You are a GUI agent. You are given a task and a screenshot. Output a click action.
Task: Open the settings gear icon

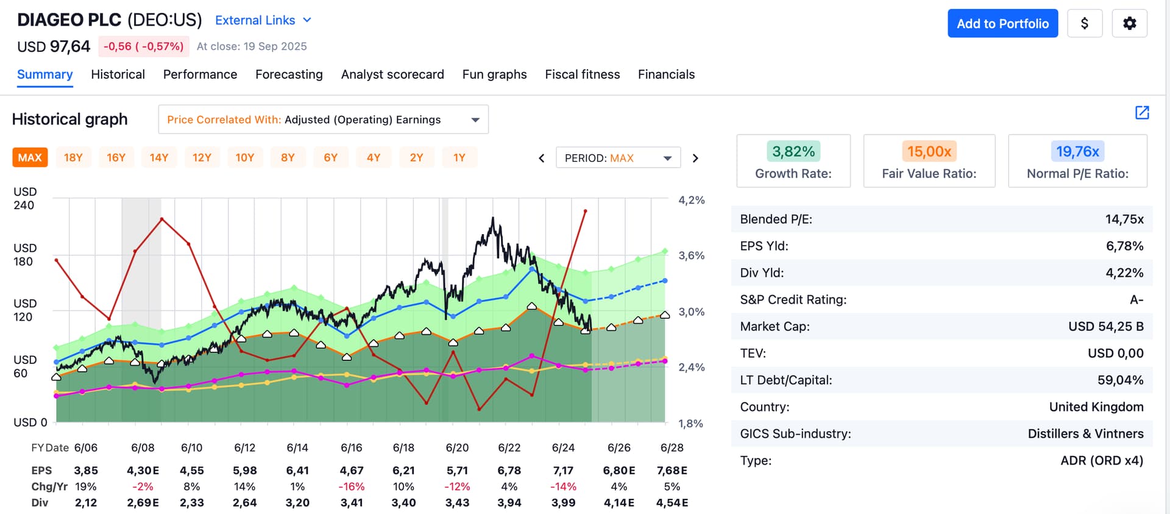(x=1129, y=24)
